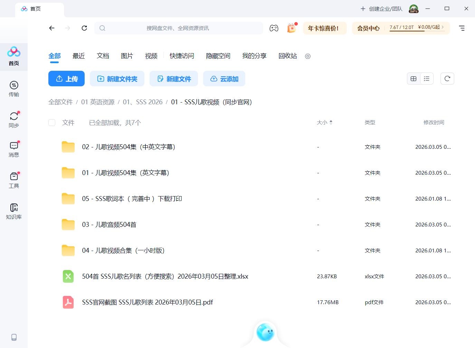Image resolution: width=475 pixels, height=348 pixels.
Task: Open 会员中心 membership center
Action: pyautogui.click(x=368, y=28)
